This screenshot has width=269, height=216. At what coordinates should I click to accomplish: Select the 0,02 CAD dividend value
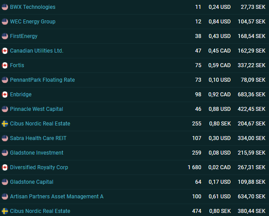click(220, 167)
